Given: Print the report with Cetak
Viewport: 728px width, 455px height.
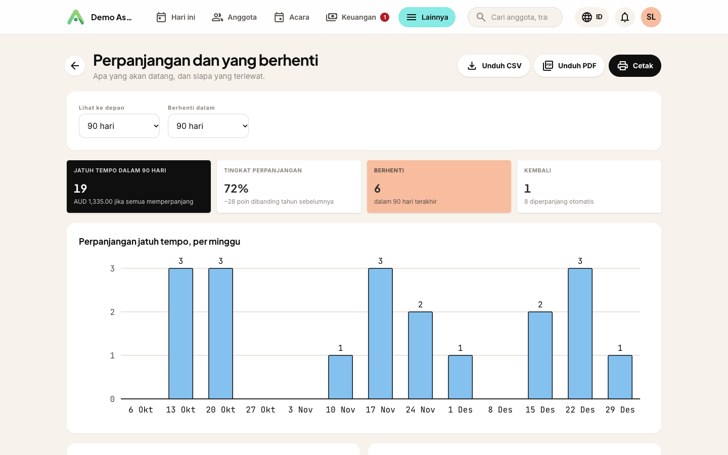Looking at the screenshot, I should [635, 66].
